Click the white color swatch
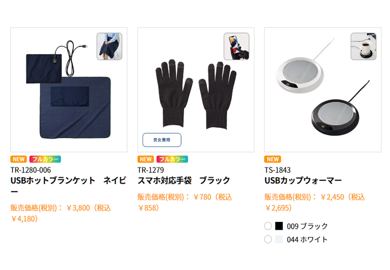Image resolution: width=390 pixels, height=270 pixels. coord(279,239)
